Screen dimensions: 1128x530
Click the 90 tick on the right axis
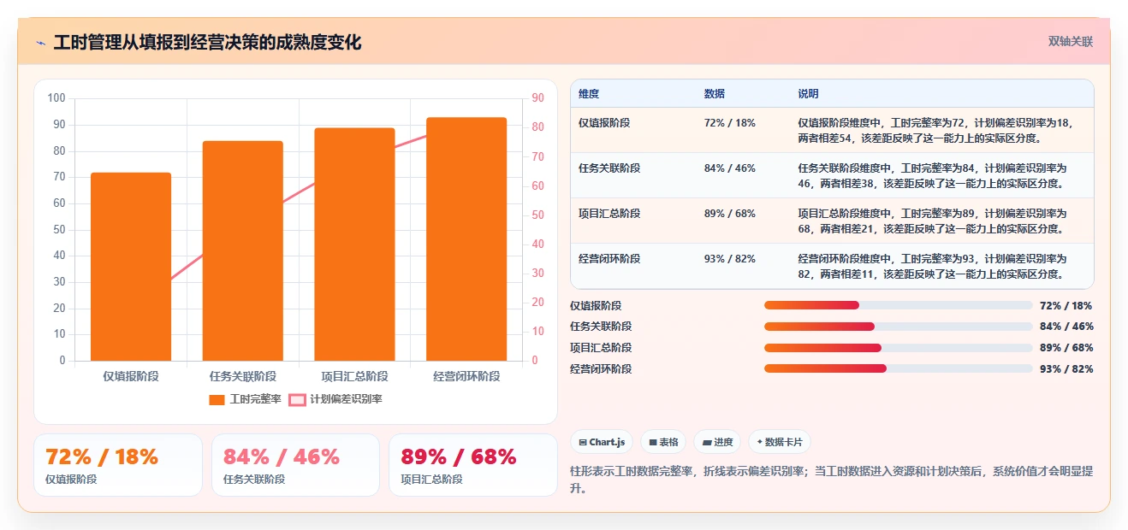point(538,98)
